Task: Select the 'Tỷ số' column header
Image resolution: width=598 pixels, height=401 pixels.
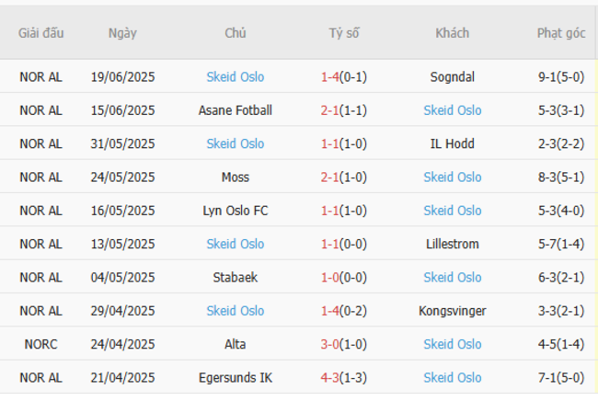Action: point(344,33)
